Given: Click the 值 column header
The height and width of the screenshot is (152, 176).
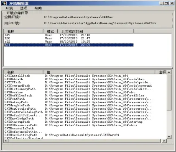Looking at the screenshot, I should pyautogui.click(x=99, y=72).
